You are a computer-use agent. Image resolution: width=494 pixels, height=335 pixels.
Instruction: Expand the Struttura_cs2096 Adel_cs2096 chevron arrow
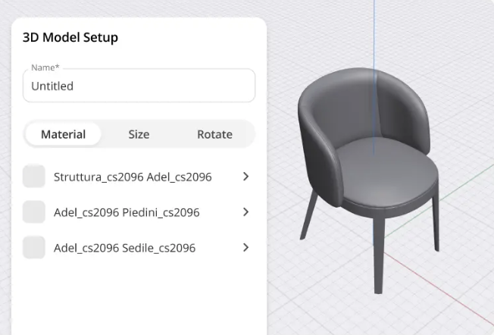click(245, 177)
